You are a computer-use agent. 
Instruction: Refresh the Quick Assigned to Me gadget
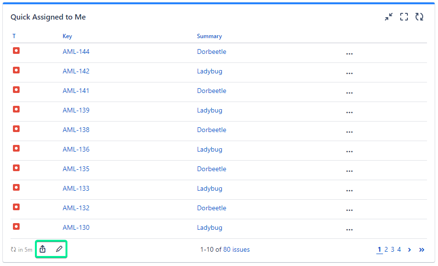pos(419,17)
